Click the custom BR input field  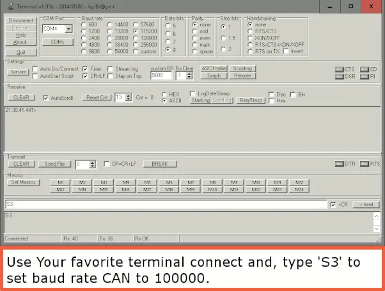pyautogui.click(x=161, y=75)
